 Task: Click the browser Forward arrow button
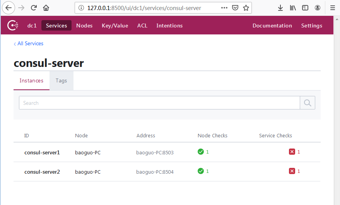click(x=21, y=8)
